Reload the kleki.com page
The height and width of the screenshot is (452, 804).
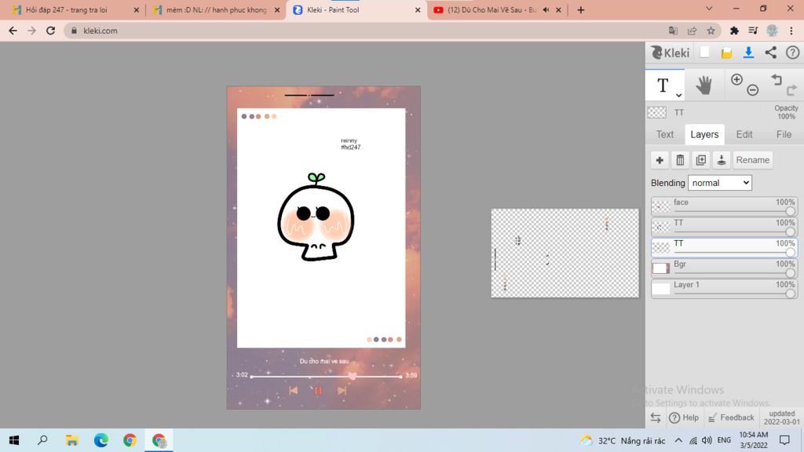[x=50, y=31]
